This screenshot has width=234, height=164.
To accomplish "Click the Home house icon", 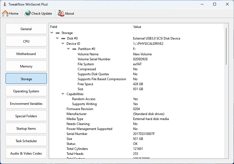I will tap(5, 13).
